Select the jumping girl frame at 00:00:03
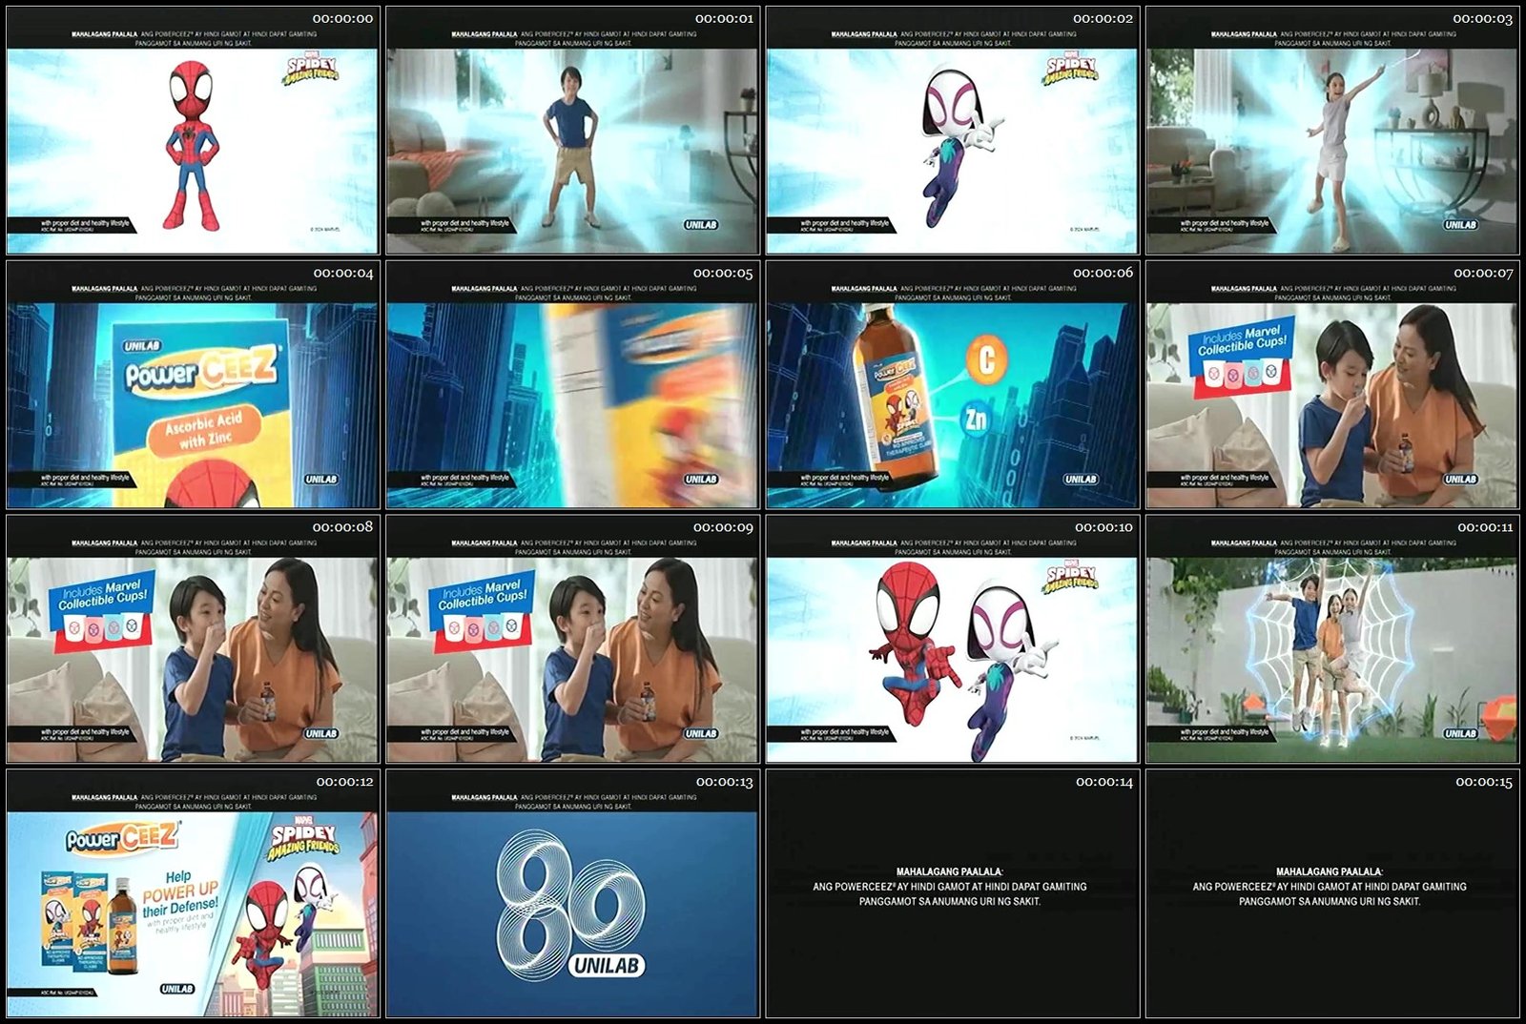The image size is (1526, 1024). [1331, 132]
